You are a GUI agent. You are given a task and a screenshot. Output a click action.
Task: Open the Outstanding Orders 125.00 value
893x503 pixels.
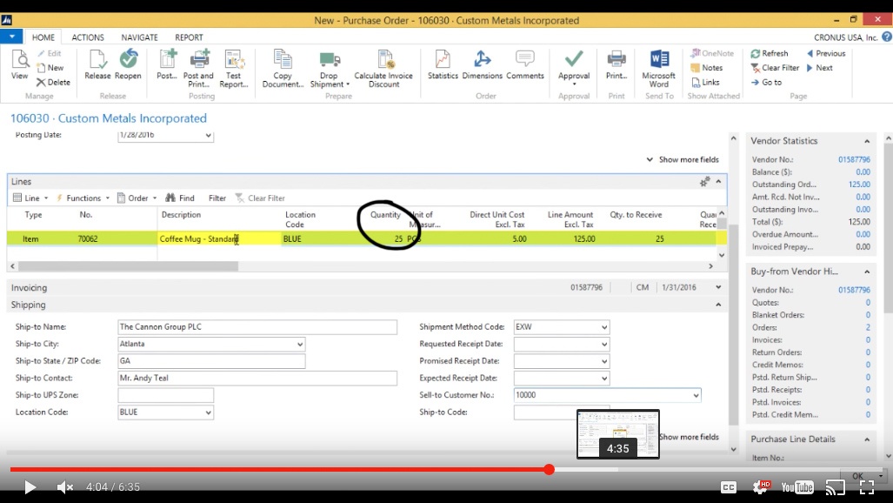click(x=859, y=184)
